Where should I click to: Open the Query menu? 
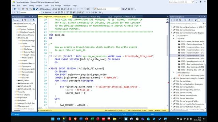click(x=31, y=5)
